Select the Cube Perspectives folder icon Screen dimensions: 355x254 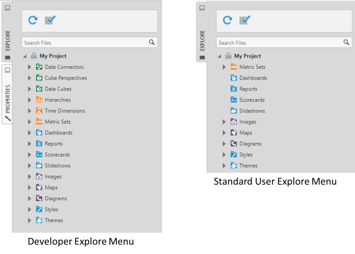(39, 78)
